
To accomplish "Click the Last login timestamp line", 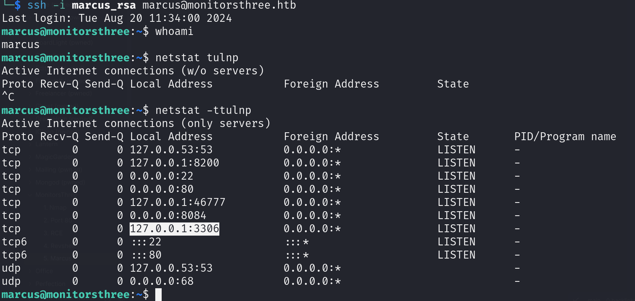I will (117, 18).
